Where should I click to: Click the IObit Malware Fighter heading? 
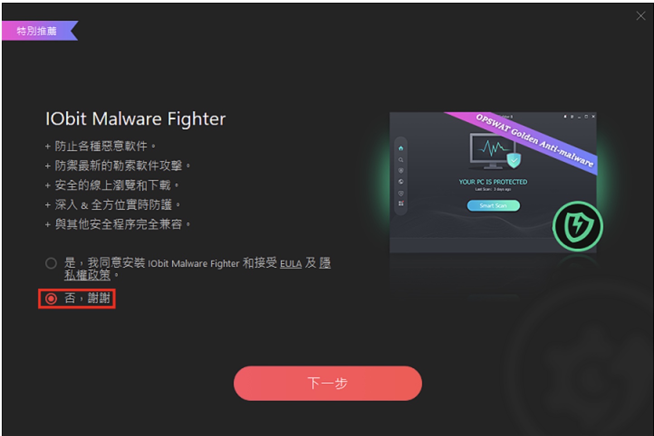pyautogui.click(x=135, y=119)
